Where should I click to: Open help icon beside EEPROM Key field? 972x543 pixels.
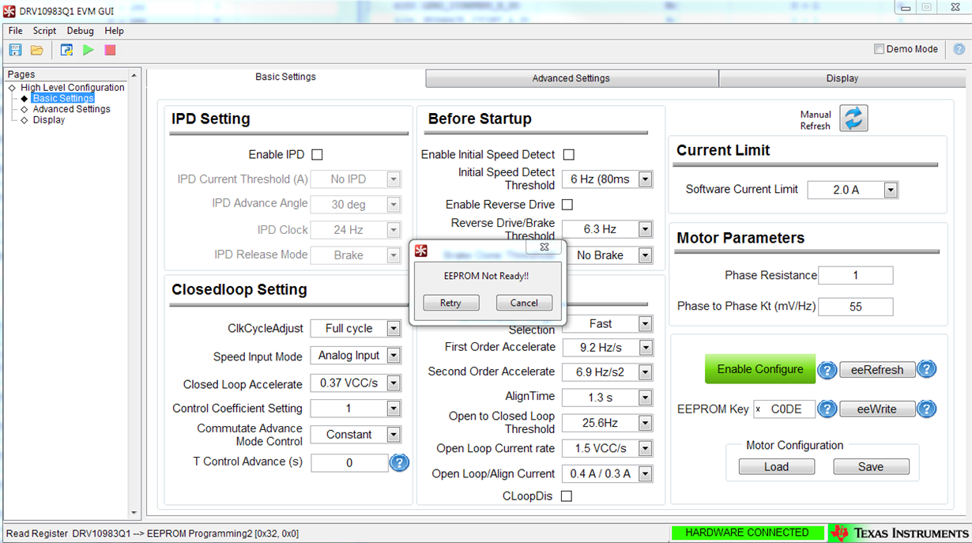827,409
